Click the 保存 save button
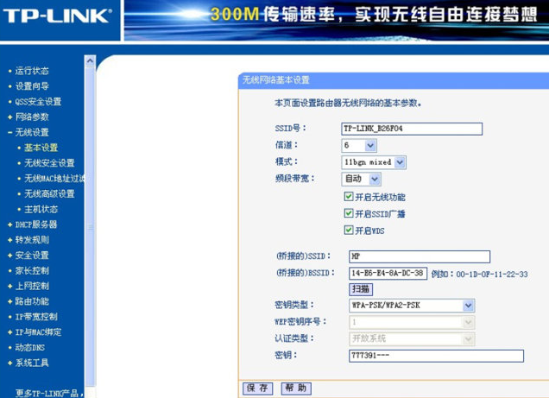 pos(258,389)
